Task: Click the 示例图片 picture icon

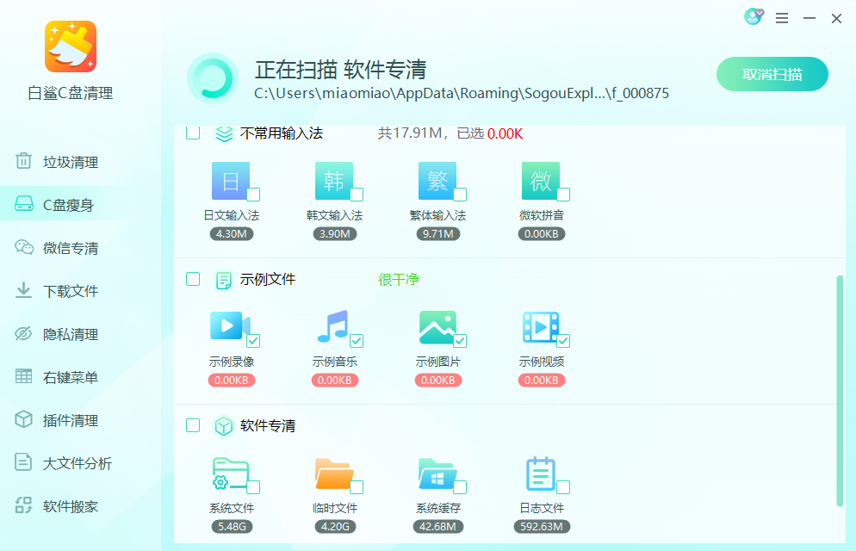Action: (x=437, y=327)
